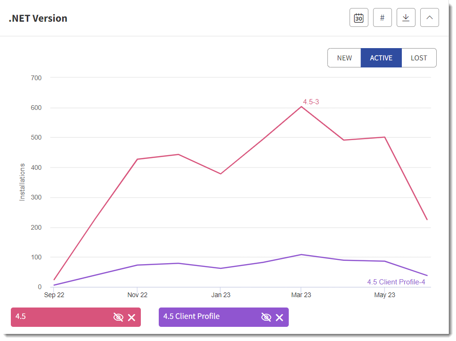Click the 600 y-axis value
The image size is (456, 341).
36,108
